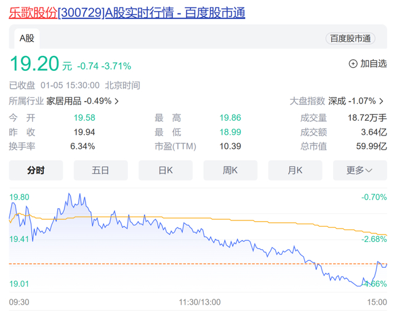This screenshot has width=394, height=311.
Task: Click the 换手率 value 6.34%
Action: [x=82, y=146]
